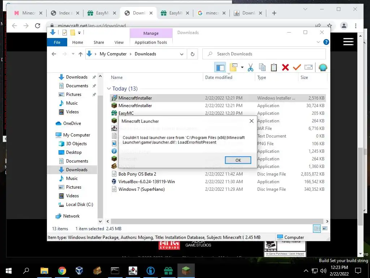Show hidden system tray icons chevron

[x=306, y=271]
